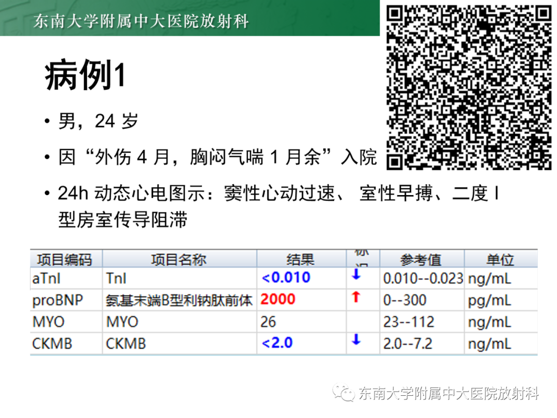The height and width of the screenshot is (418, 557).
Task: Select the MYO code cell
Action: 67,322
